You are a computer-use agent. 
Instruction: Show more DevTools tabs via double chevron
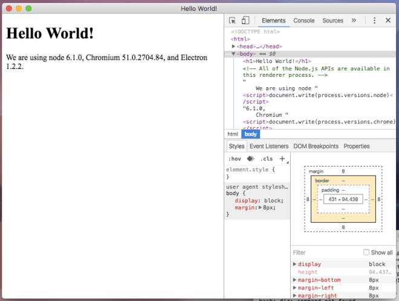354,21
